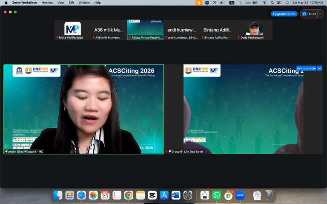The width and height of the screenshot is (327, 204).
Task: Select Dedy Fardiansyah participant thumbnail
Action: [x=254, y=30]
